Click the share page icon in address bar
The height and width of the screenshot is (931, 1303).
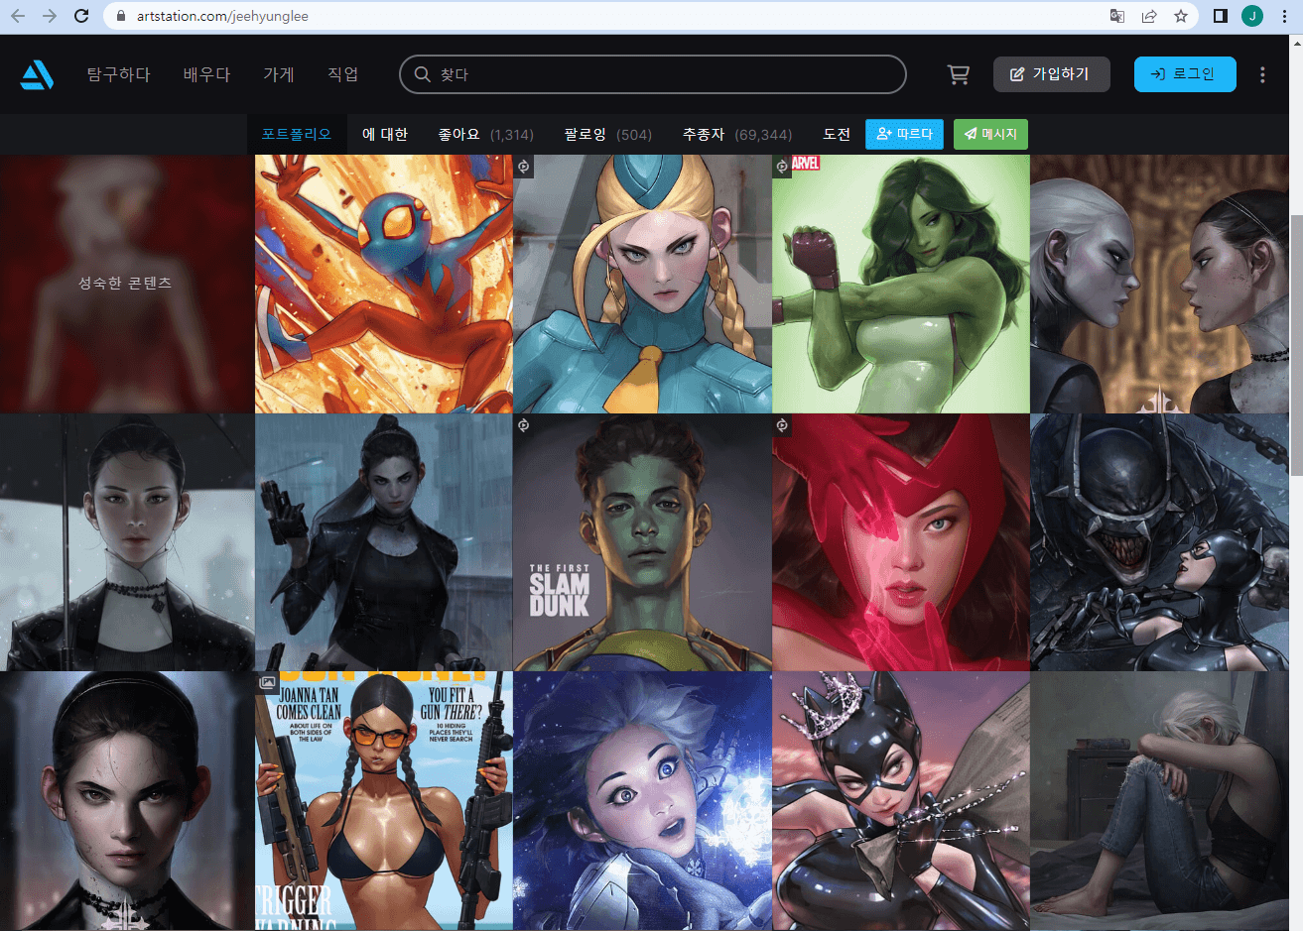point(1149,16)
